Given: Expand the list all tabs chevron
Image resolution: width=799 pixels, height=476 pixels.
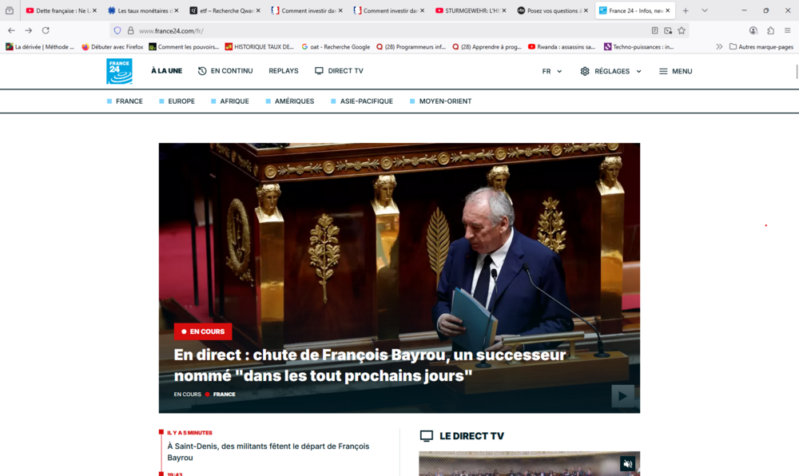Looking at the screenshot, I should 705,10.
